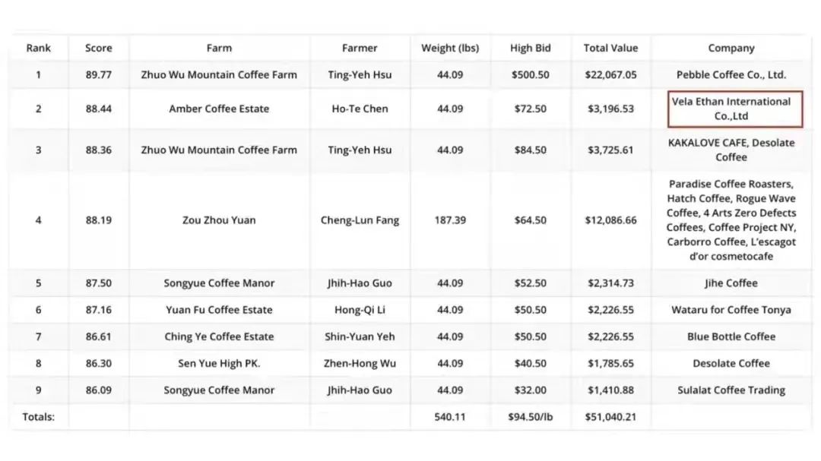Click the highlighted Vela Ethan International cell

point(731,109)
